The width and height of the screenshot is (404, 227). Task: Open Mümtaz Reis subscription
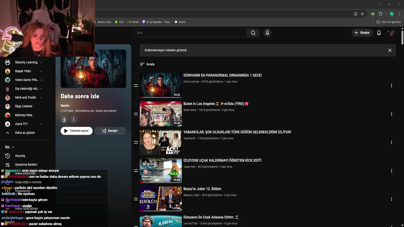pyautogui.click(x=24, y=115)
